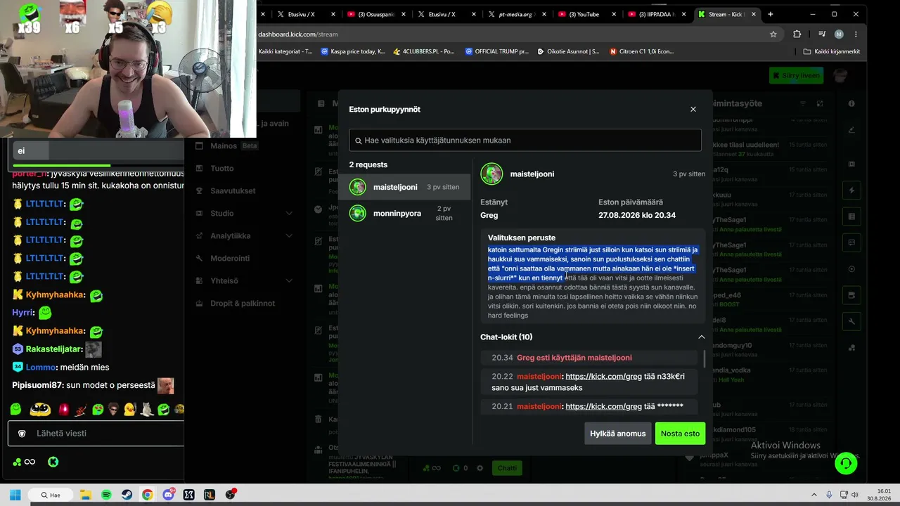The width and height of the screenshot is (900, 506).
Task: Click info icon in right toolbar
Action: 851,104
